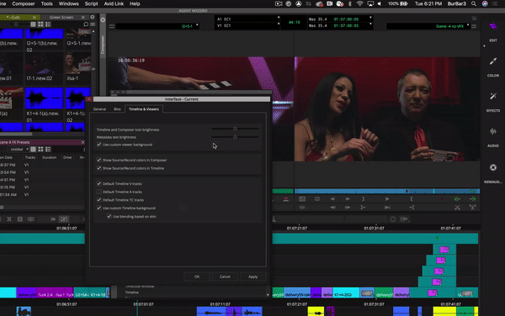Adjust Metadata text brightness slider

point(235,137)
